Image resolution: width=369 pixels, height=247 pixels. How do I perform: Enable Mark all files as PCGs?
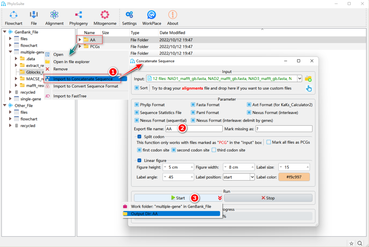[x=269, y=142]
